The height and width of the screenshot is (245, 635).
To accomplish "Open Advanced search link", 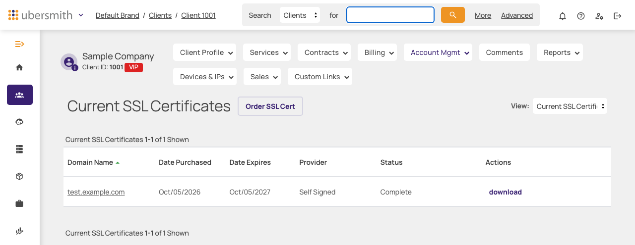I will click(517, 15).
